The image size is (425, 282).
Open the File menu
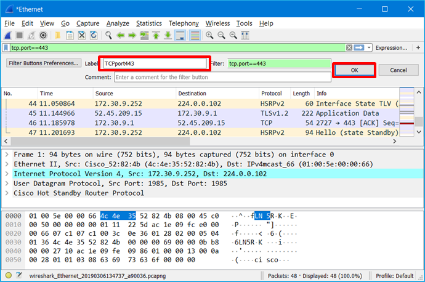(9, 23)
